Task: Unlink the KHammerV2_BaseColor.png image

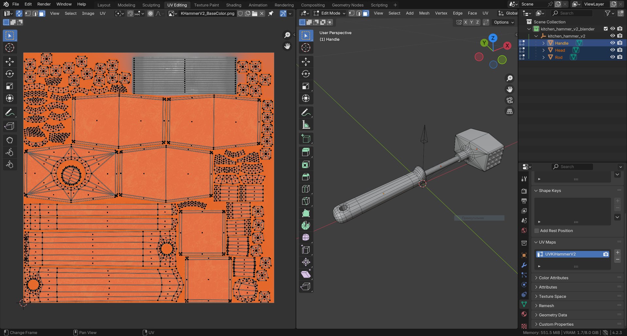Action: [262, 13]
